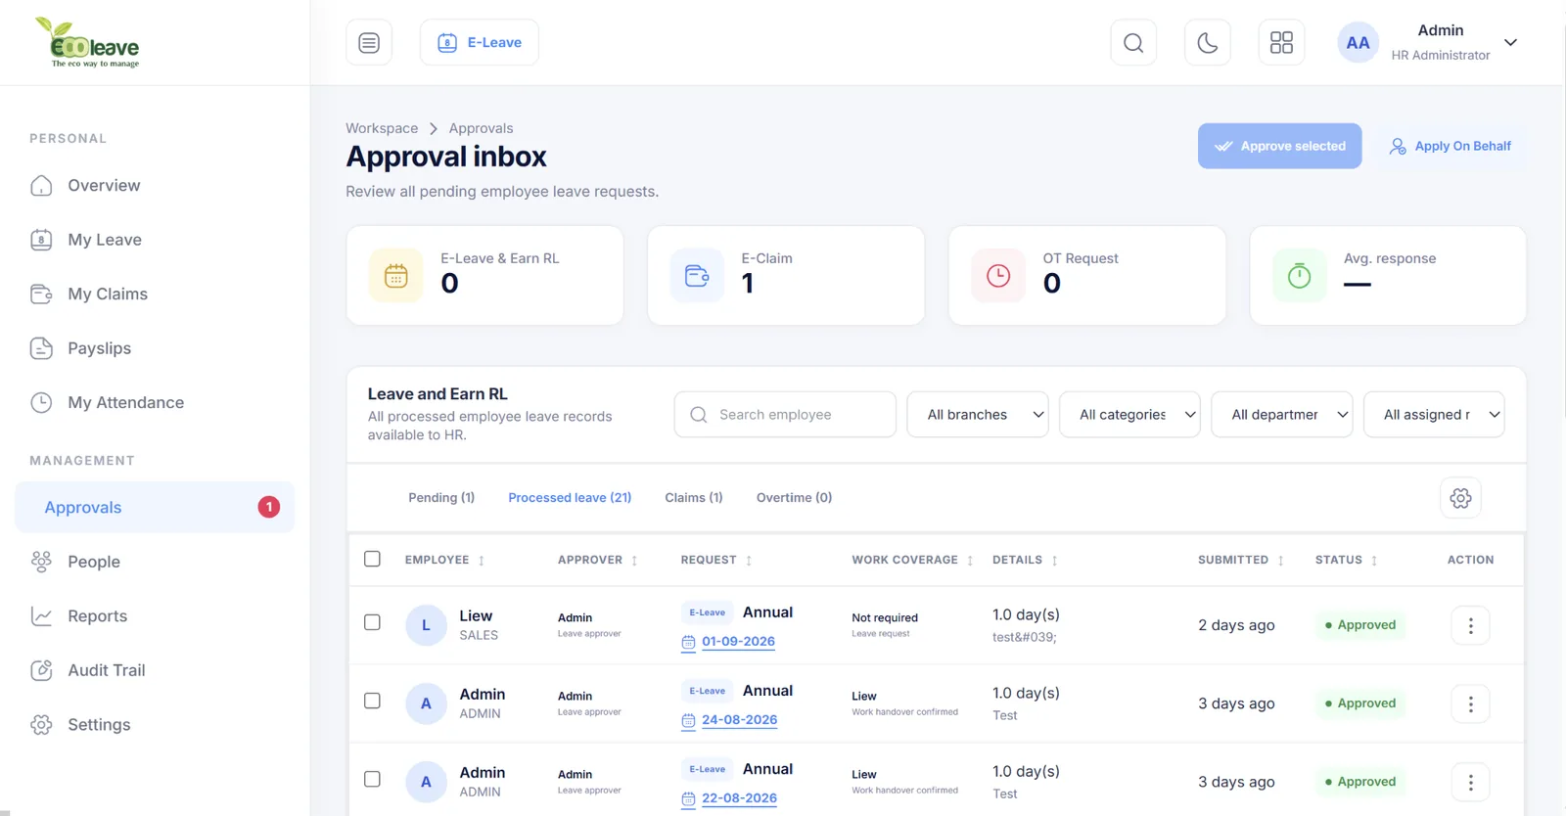This screenshot has height=816, width=1566.
Task: Tick the select-all header checkbox
Action: pos(372,559)
